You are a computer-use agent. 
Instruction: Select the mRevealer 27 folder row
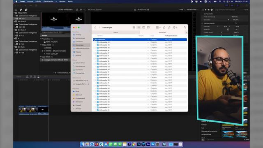(140, 53)
